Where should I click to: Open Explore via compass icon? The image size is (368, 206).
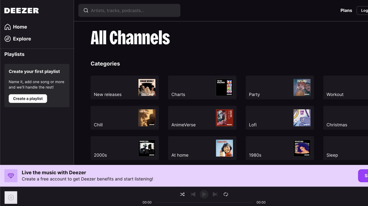pos(8,39)
